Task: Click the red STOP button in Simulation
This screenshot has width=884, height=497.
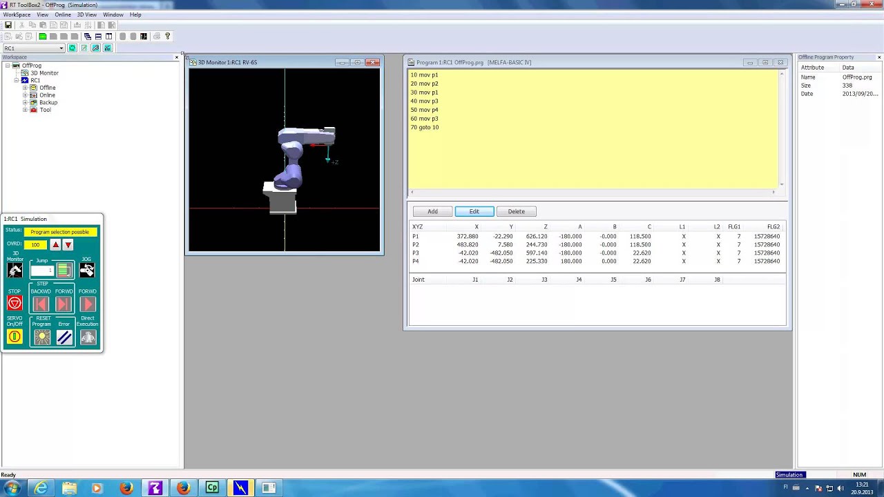Action: click(x=15, y=304)
